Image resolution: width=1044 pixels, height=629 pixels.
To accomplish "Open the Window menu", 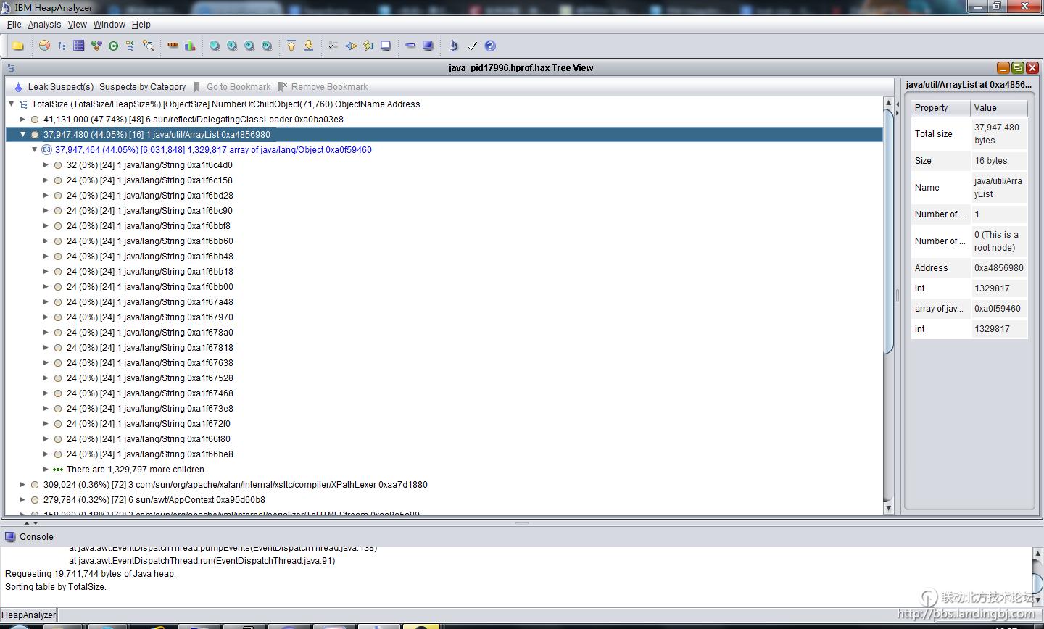I will 109,25.
